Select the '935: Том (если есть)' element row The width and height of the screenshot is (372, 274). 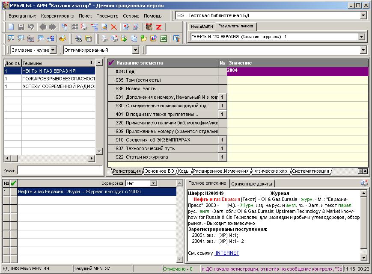(x=167, y=80)
